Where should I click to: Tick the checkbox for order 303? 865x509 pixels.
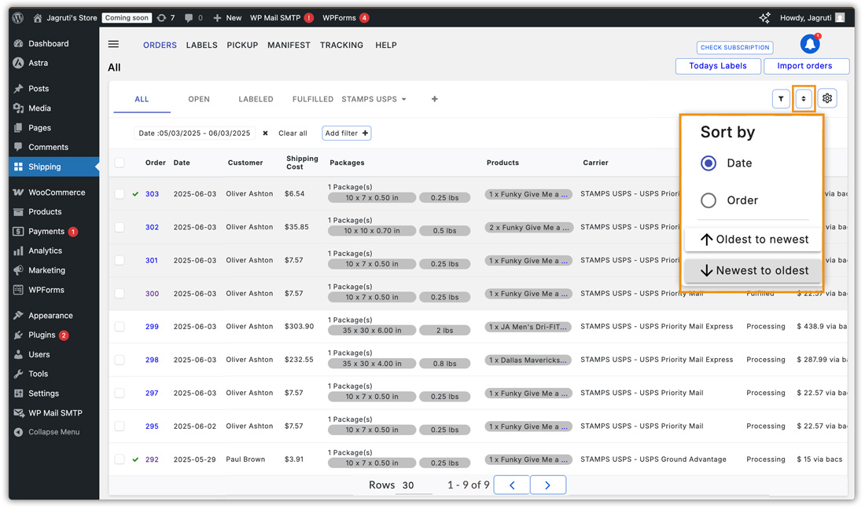120,194
